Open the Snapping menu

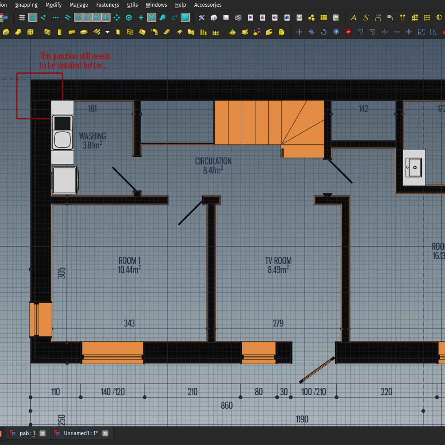(26, 5)
